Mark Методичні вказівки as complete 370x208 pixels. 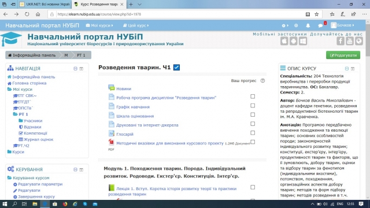[253, 142]
